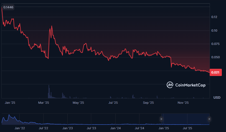Click the March price spike peak on line
This screenshot has height=132, width=226.
(52, 26)
